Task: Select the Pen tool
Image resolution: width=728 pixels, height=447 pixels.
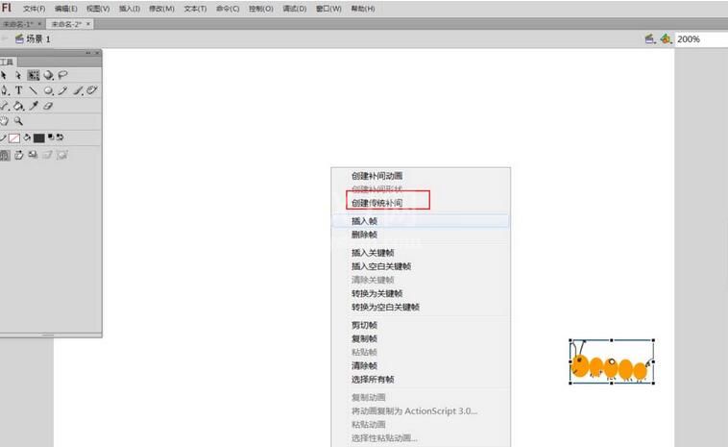Action: coord(4,90)
